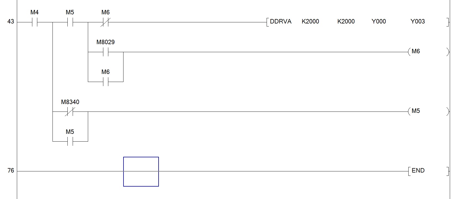452x199 pixels.
Task: Click the M6 output coil
Action: coord(416,52)
